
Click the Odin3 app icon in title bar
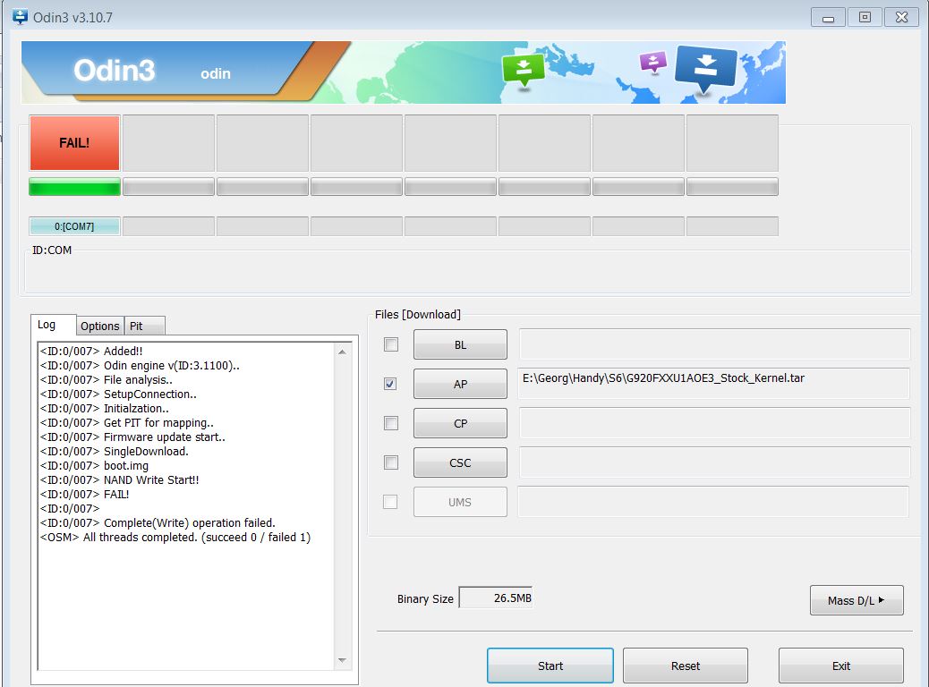coord(21,17)
